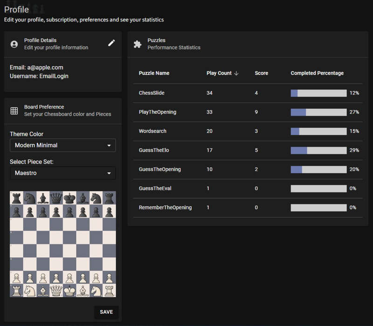Click the black queen on the chessboard
The height and width of the screenshot is (326, 373).
click(56, 198)
